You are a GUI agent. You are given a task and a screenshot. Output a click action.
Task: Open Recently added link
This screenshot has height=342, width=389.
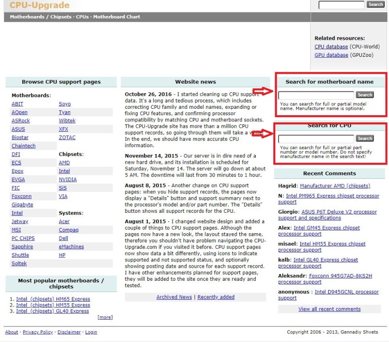click(216, 297)
